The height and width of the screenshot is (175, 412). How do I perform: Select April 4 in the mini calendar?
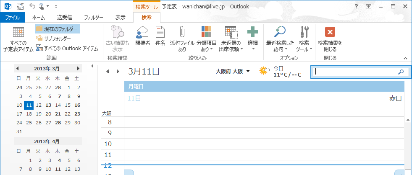[60, 161]
